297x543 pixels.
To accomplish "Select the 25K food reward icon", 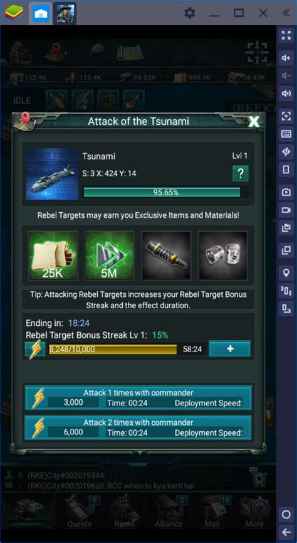I will coord(53,255).
